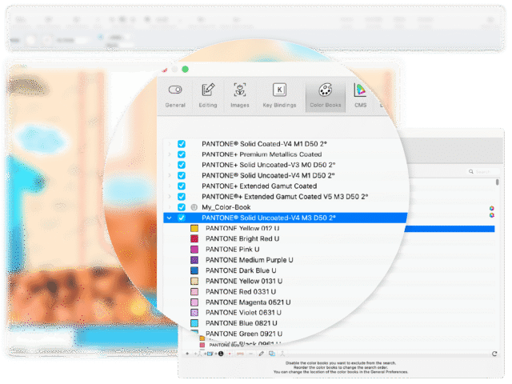Select the 'My_Color-Book' name text
The height and width of the screenshot is (384, 512).
click(226, 207)
